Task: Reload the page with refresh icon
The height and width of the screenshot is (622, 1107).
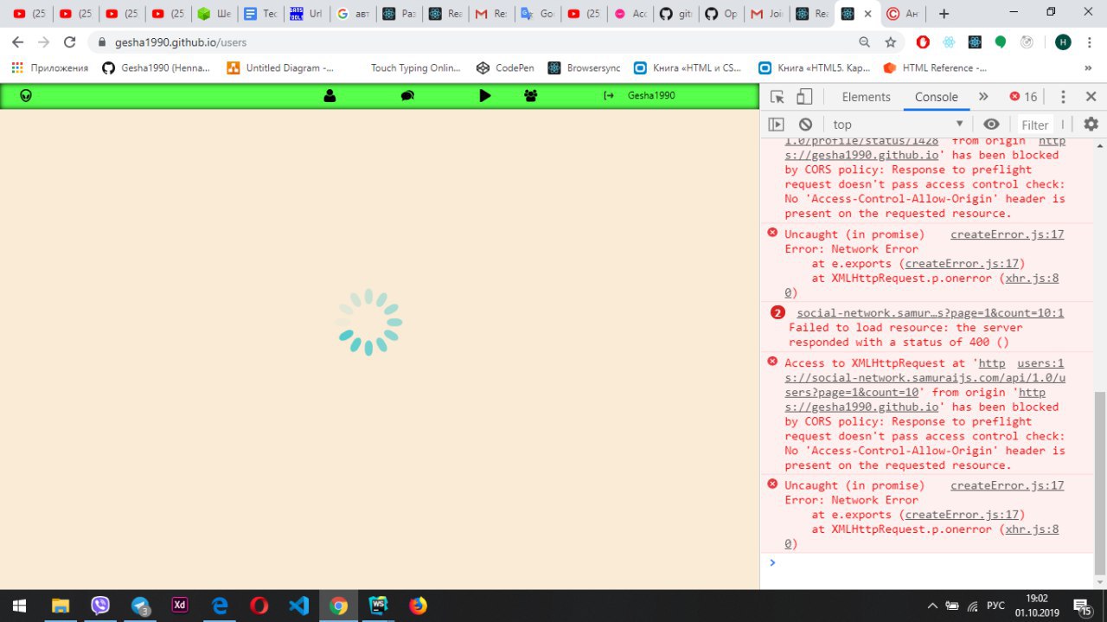Action: pyautogui.click(x=70, y=42)
